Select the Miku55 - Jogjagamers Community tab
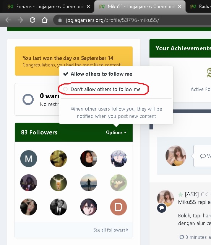 point(140,7)
